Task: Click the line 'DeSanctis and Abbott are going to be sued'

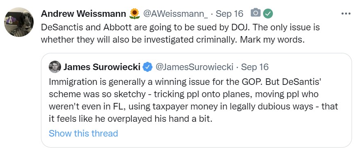Action: tap(180, 27)
